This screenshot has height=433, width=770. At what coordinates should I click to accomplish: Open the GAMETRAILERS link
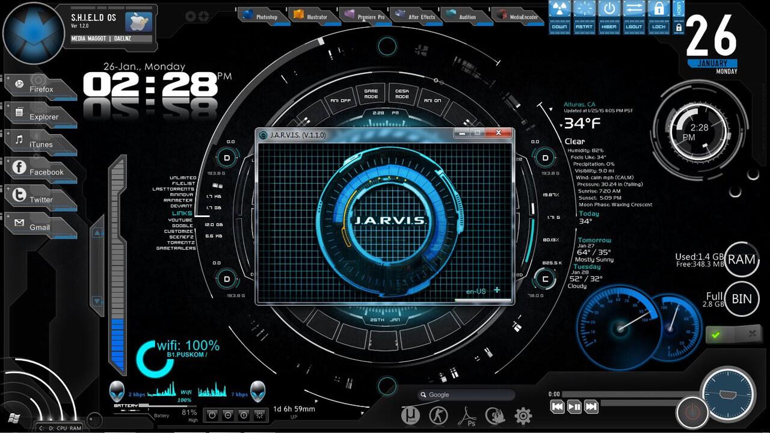[176, 248]
